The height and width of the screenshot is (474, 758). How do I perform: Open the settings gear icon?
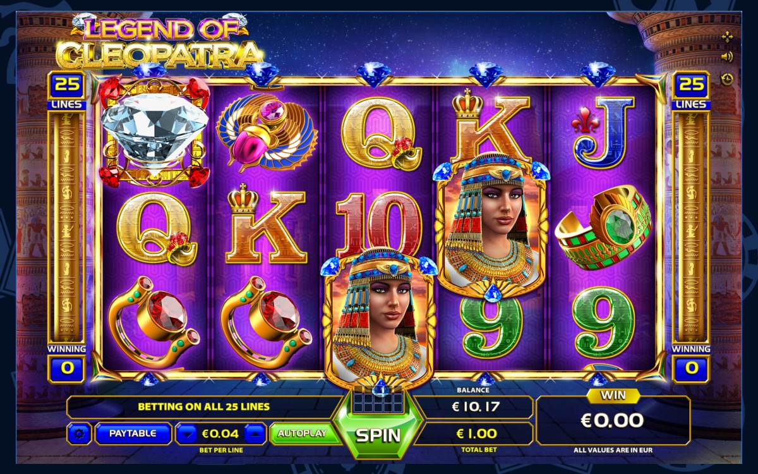[x=79, y=434]
